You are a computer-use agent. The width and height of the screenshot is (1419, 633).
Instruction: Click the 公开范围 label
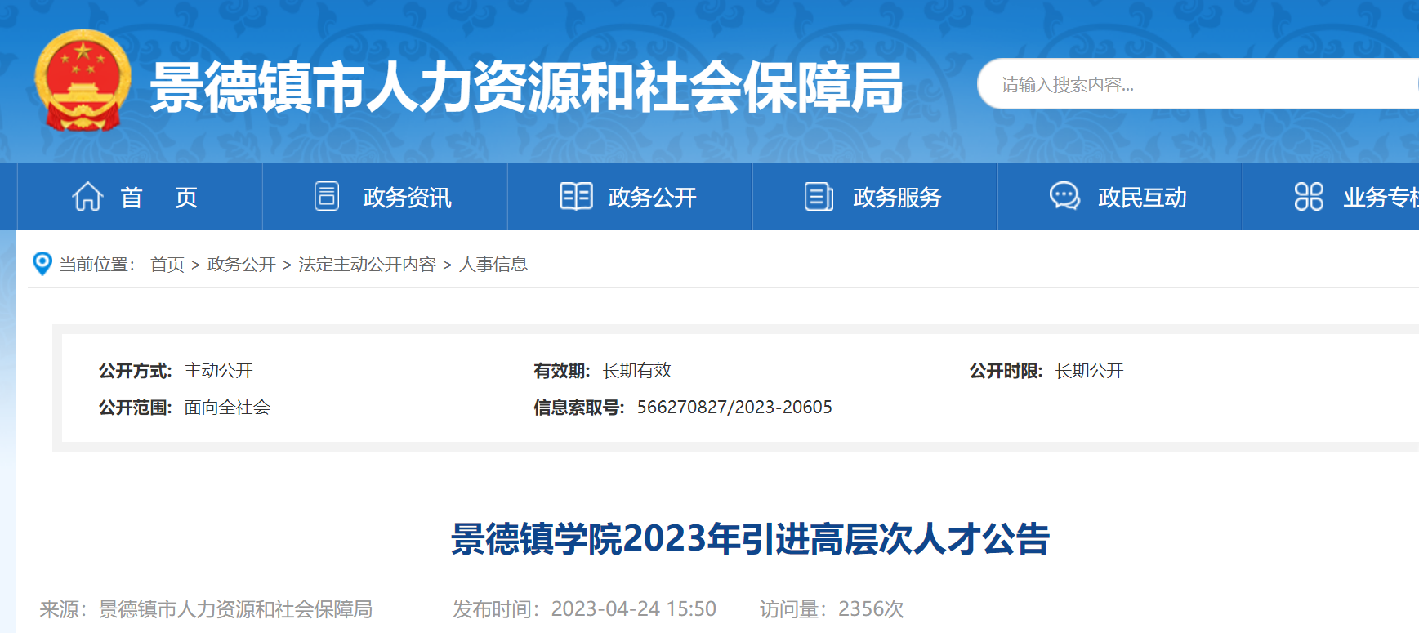click(135, 407)
